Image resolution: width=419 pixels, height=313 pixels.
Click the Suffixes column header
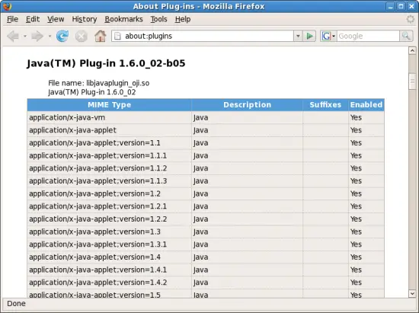325,104
